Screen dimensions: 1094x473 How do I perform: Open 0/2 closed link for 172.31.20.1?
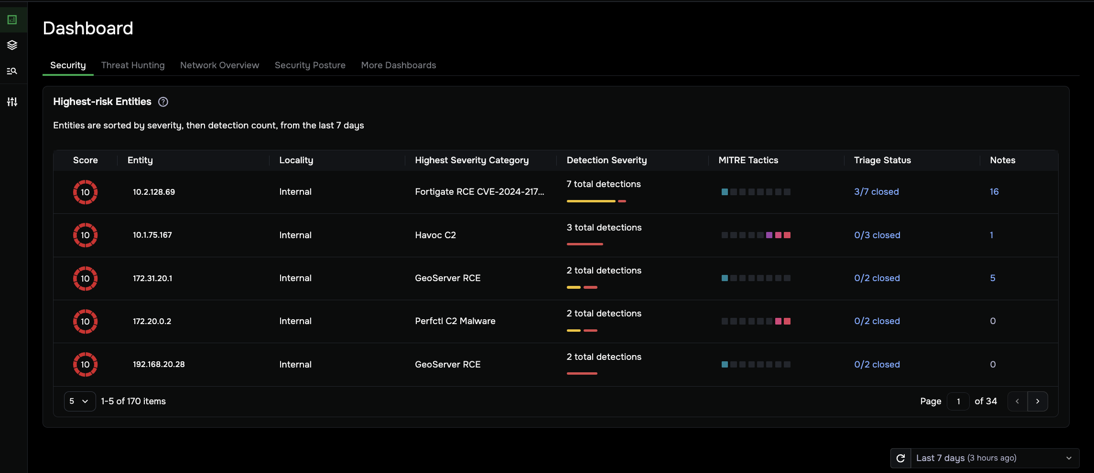pyautogui.click(x=877, y=278)
